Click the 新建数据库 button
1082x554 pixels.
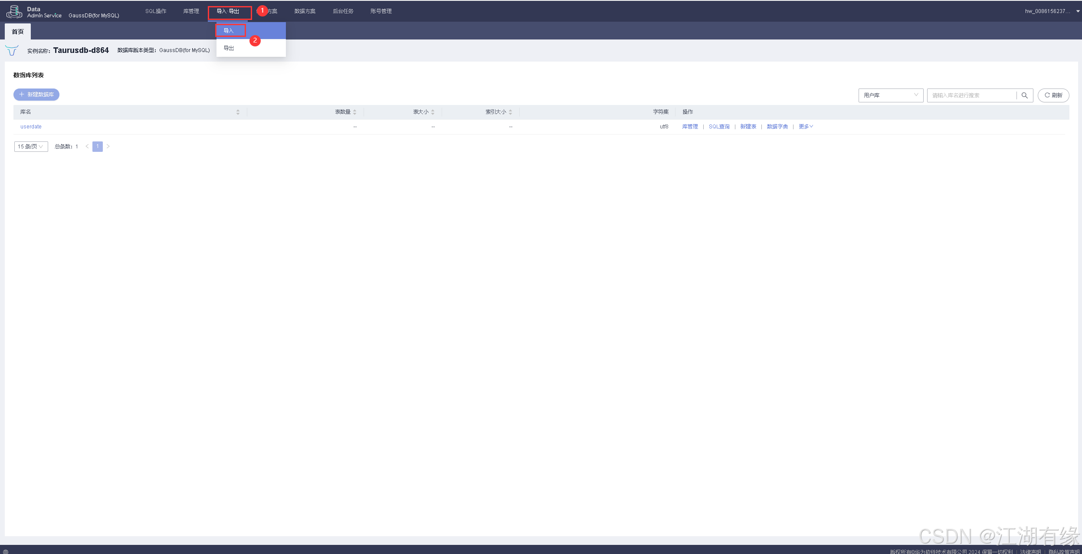pos(36,95)
